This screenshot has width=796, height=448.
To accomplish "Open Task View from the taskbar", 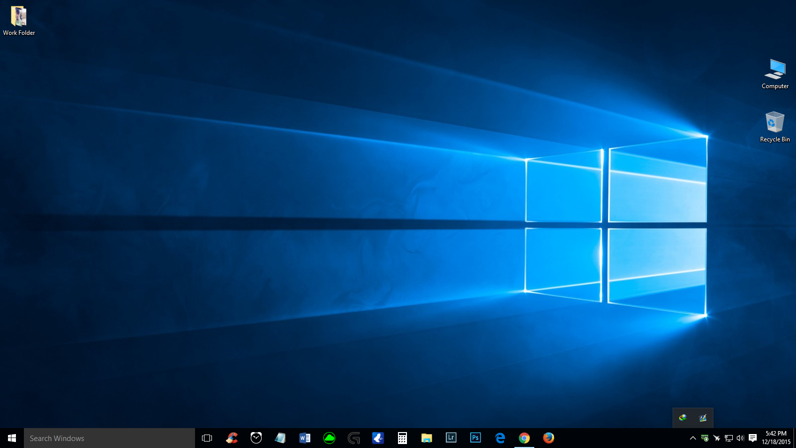I will (207, 438).
